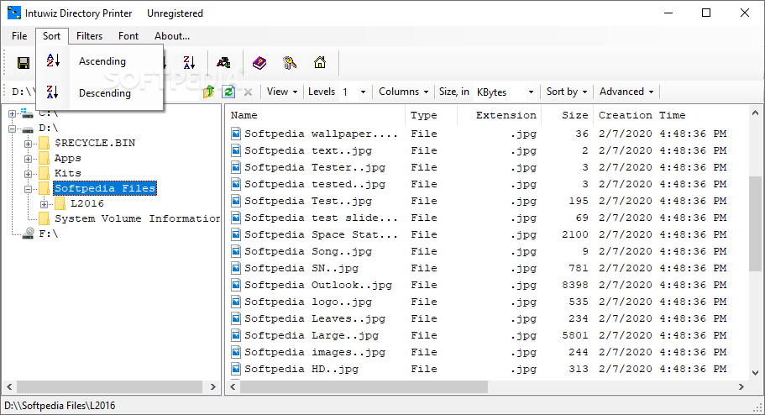Click the Kits folder icon
The width and height of the screenshot is (765, 415).
(x=44, y=173)
